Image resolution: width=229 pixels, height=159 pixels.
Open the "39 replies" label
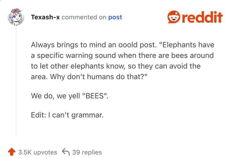click(87, 152)
